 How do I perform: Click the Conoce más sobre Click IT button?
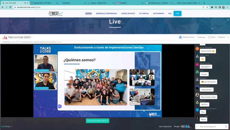tap(97, 121)
